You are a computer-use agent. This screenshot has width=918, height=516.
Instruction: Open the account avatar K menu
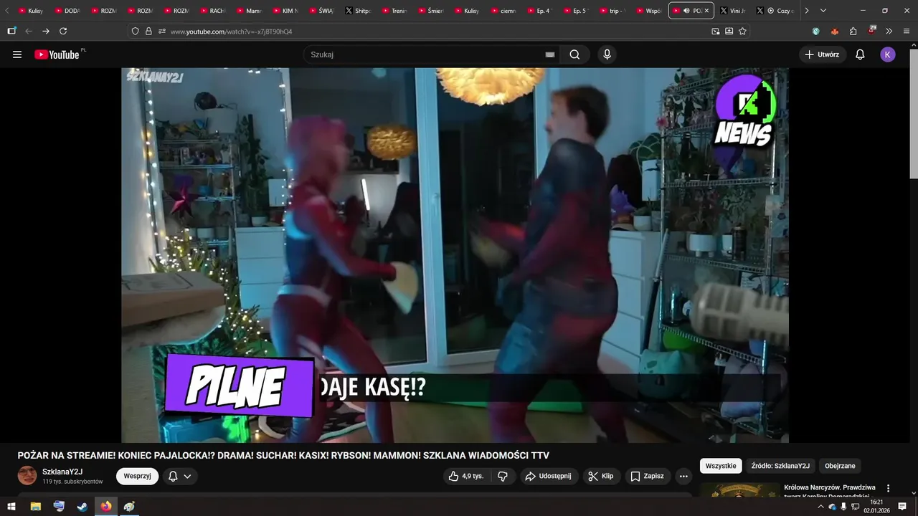click(888, 54)
